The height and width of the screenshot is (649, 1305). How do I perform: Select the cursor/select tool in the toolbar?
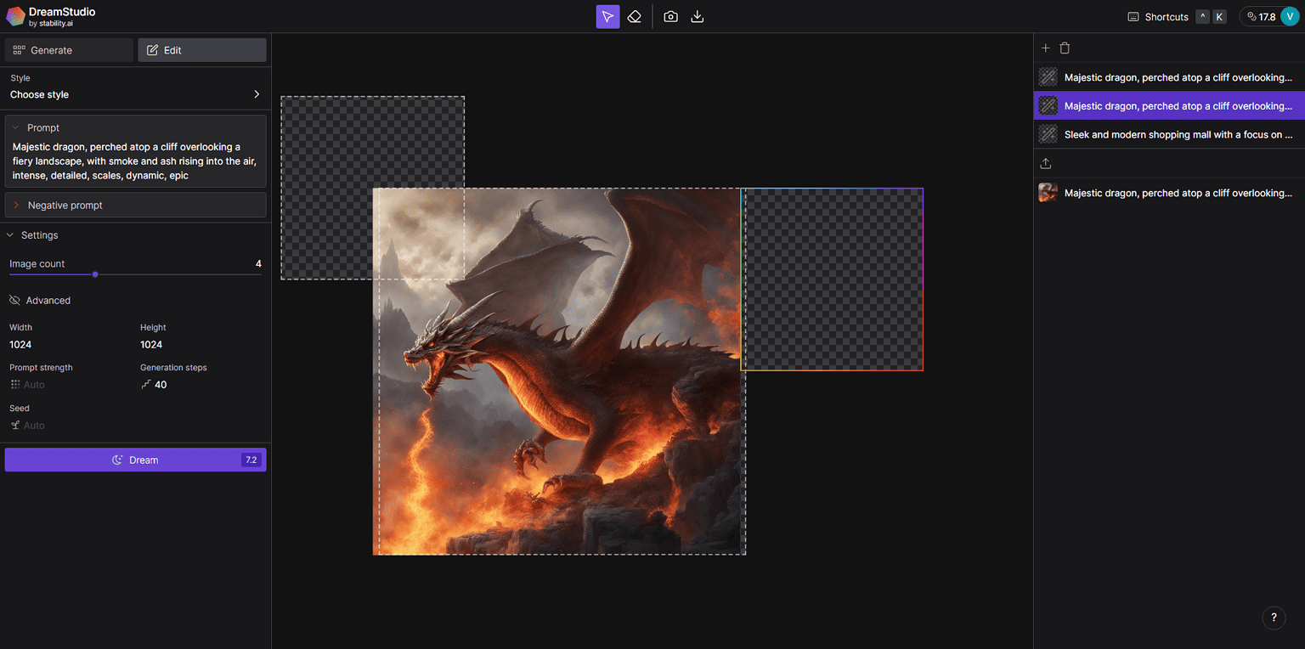coord(607,16)
